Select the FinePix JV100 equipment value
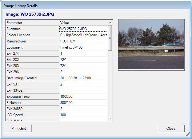Viewport: 192px width, 139px height. click(x=83, y=47)
